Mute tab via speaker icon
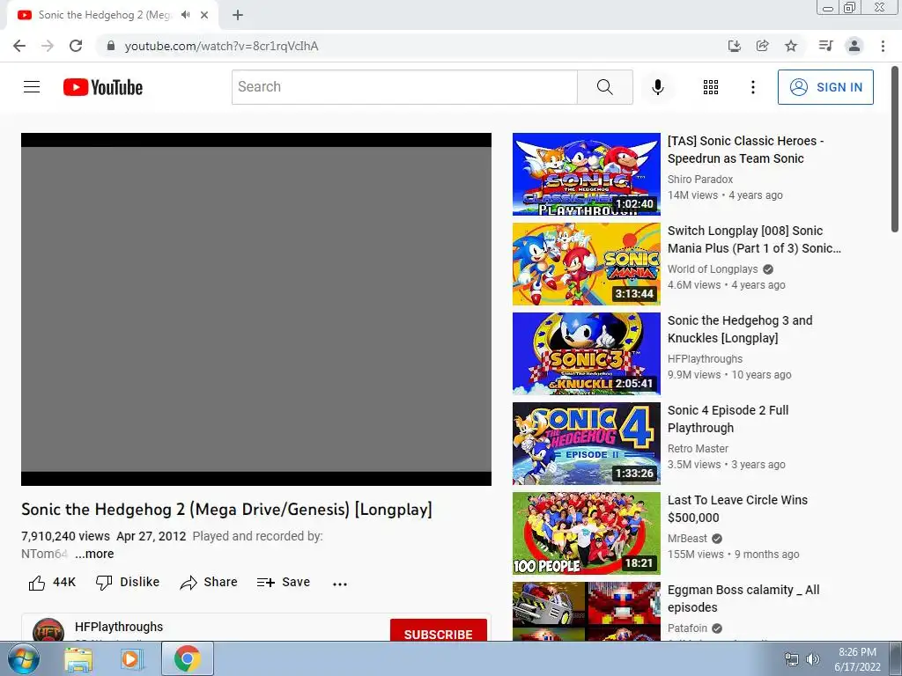This screenshot has width=902, height=676. pos(185,15)
